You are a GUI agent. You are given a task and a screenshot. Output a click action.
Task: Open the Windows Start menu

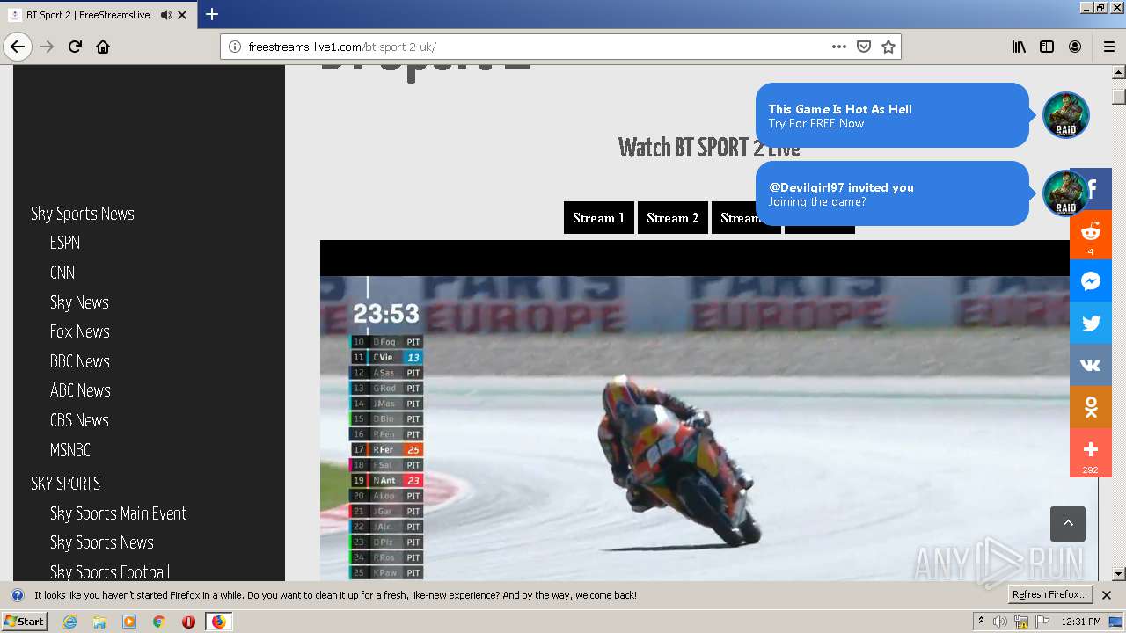click(x=25, y=621)
